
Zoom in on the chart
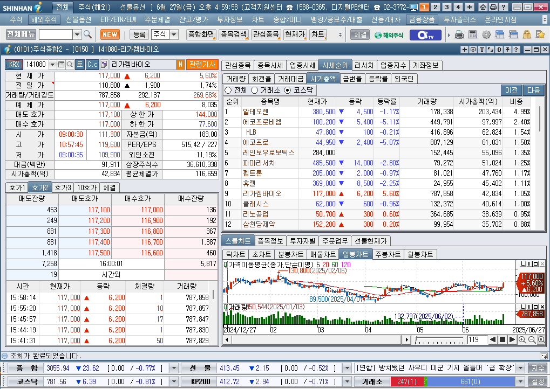(x=522, y=339)
